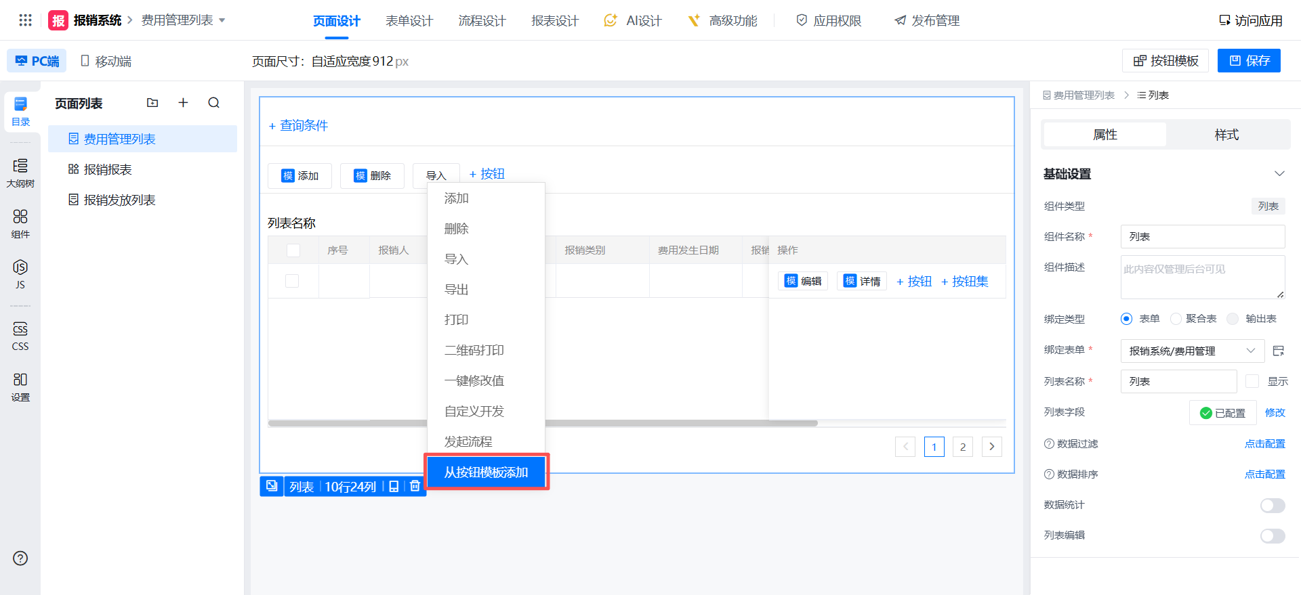Choose 从按钮模板添加 from the menu
The height and width of the screenshot is (595, 1301).
[486, 472]
